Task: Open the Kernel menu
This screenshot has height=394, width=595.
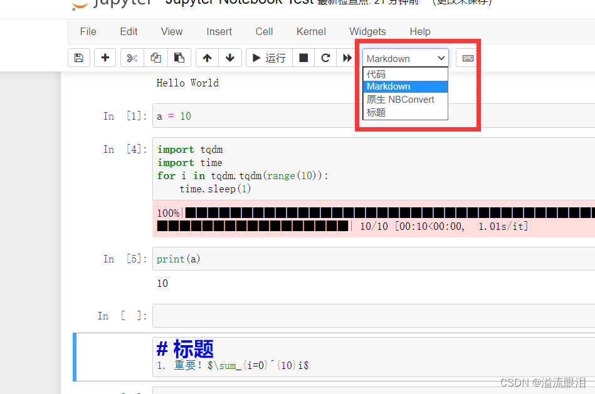Action: point(311,31)
